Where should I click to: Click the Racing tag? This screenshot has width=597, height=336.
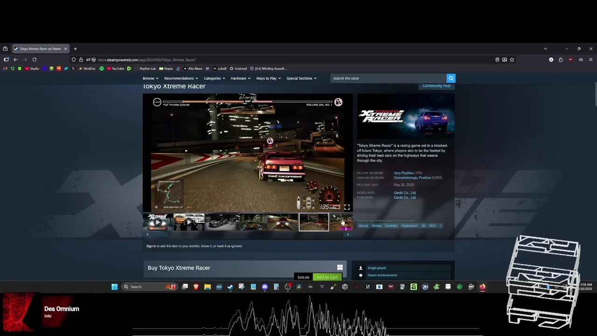click(363, 226)
